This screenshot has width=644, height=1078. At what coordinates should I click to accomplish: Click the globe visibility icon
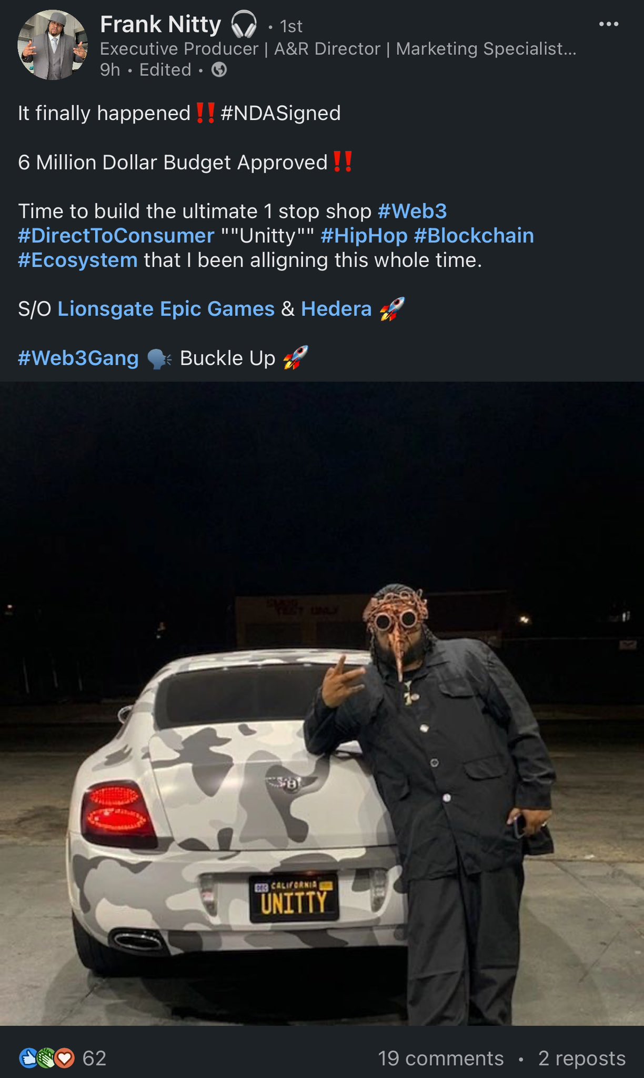(x=219, y=70)
